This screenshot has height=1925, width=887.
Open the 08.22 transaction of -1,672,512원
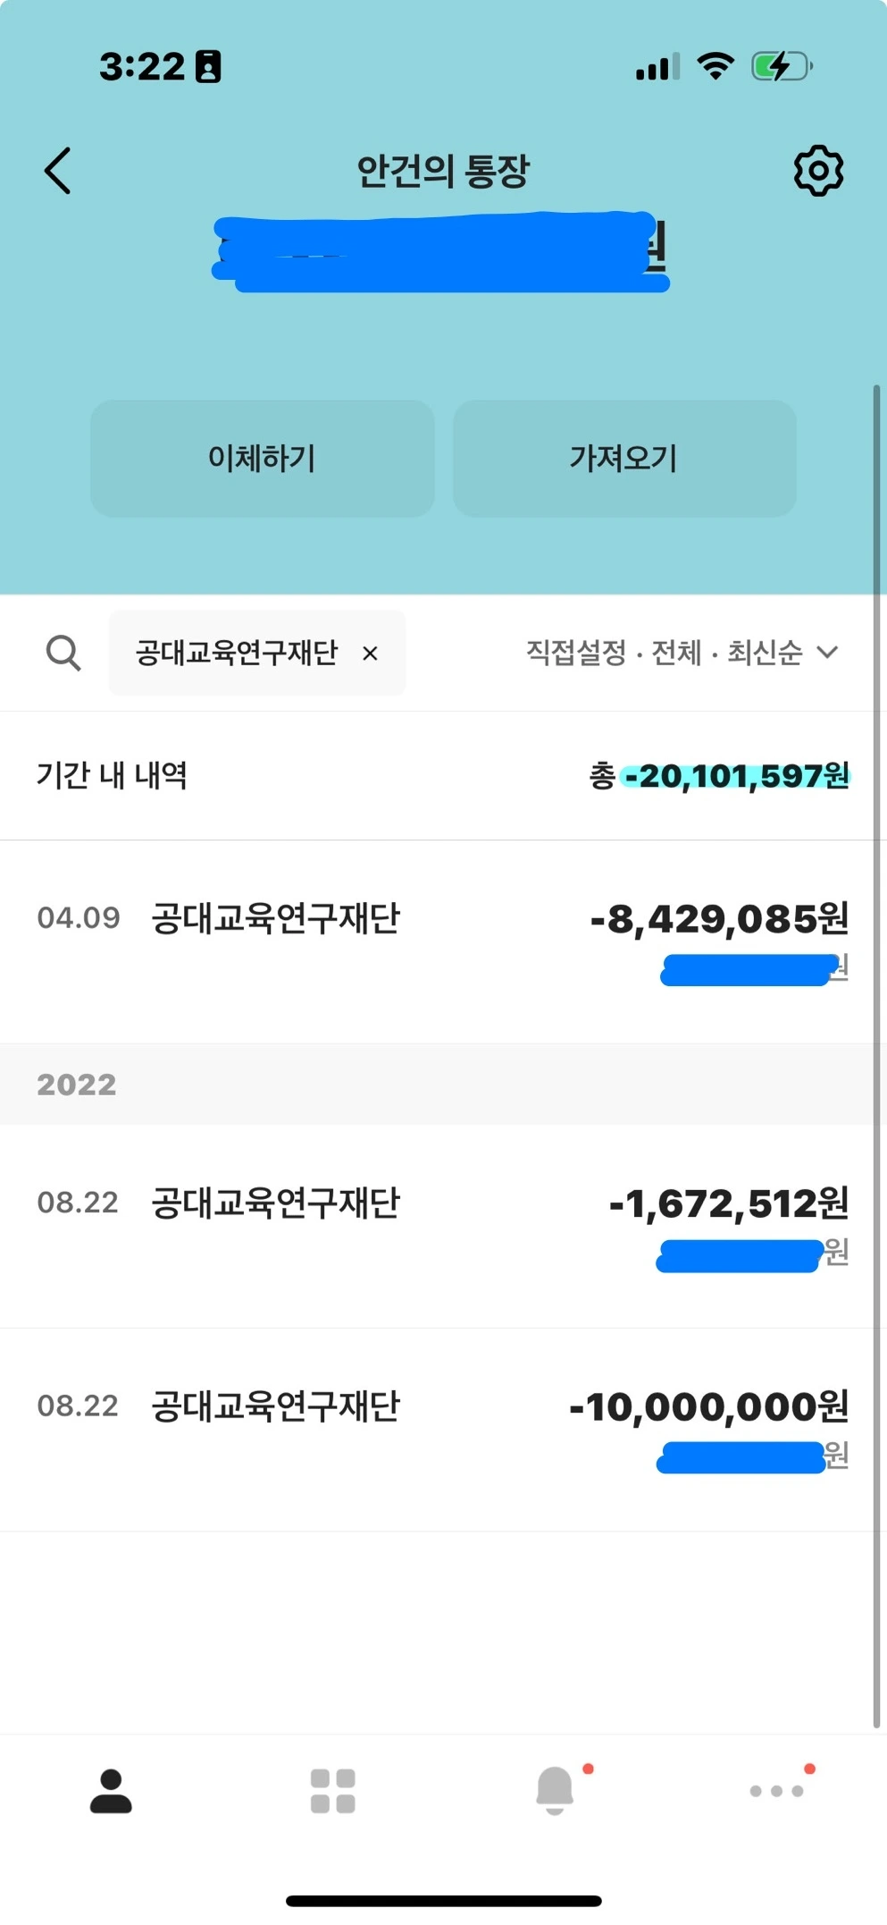[x=443, y=1227]
